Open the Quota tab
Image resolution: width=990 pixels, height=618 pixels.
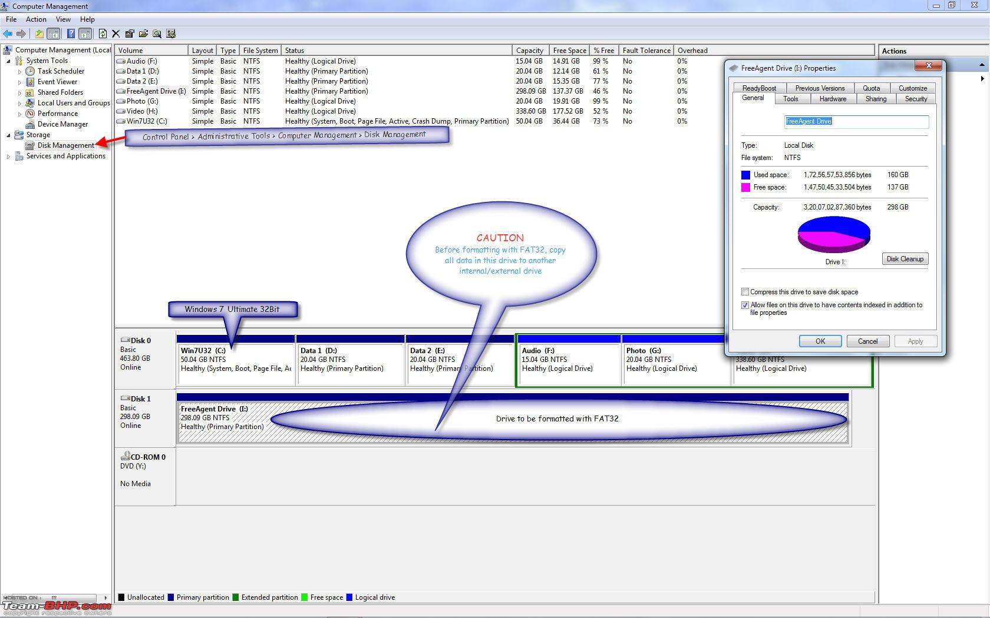coord(872,88)
